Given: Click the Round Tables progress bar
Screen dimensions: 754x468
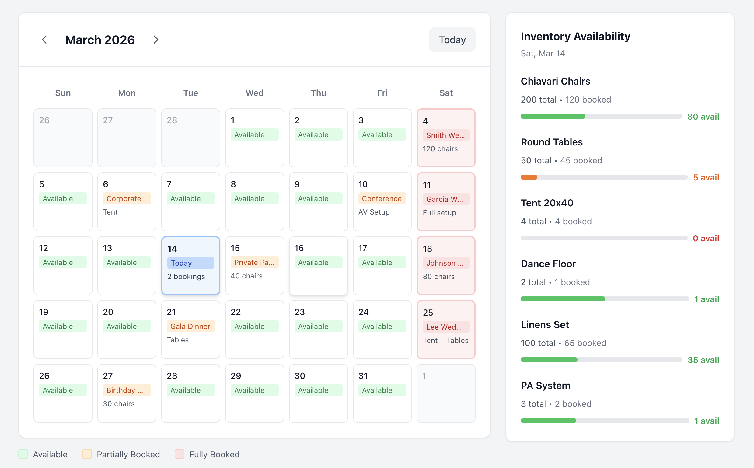Looking at the screenshot, I should [x=604, y=177].
